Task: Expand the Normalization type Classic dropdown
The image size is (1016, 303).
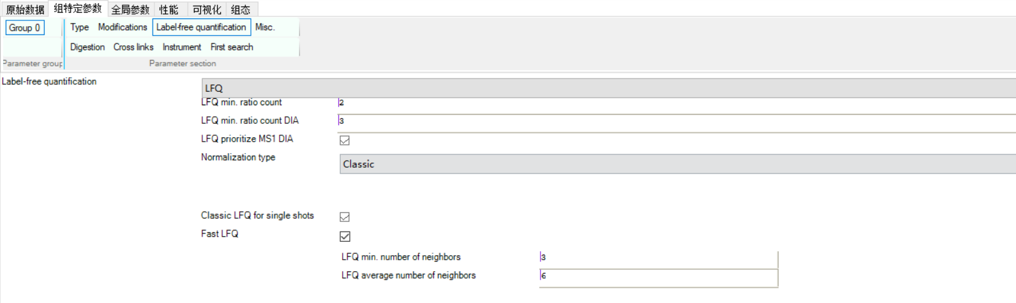Action: tap(678, 164)
